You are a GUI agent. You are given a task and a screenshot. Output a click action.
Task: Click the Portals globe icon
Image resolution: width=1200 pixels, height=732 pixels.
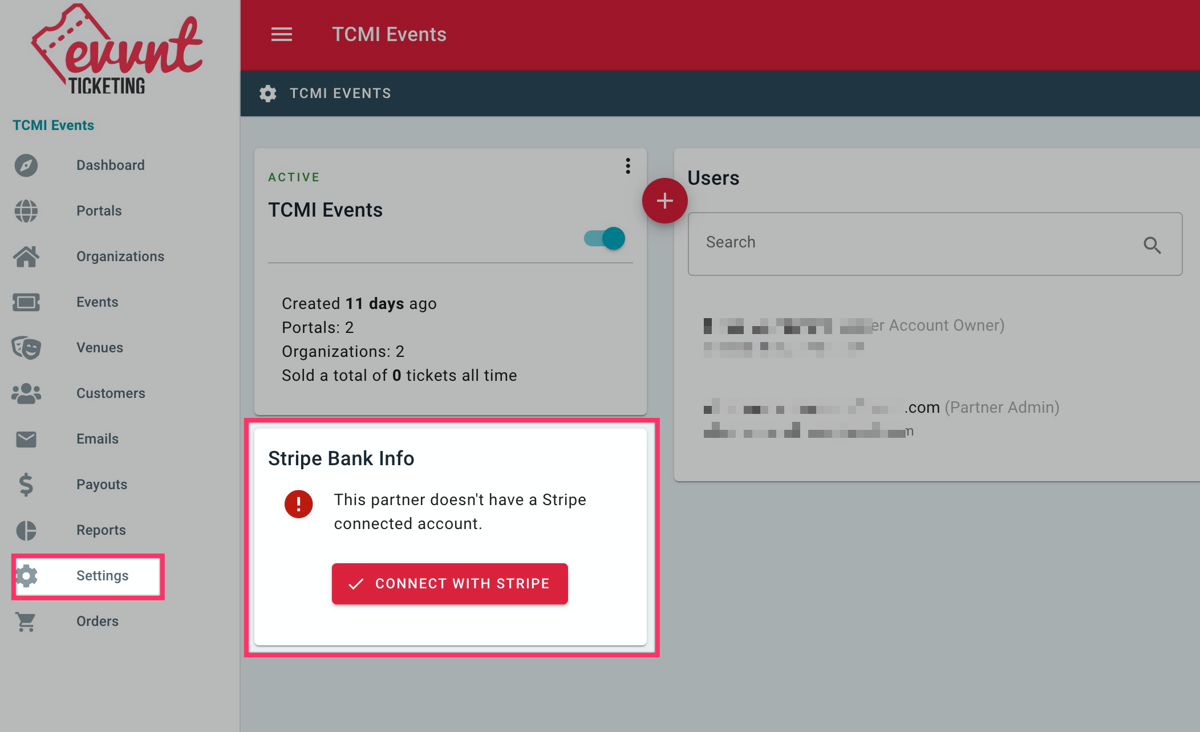26,211
